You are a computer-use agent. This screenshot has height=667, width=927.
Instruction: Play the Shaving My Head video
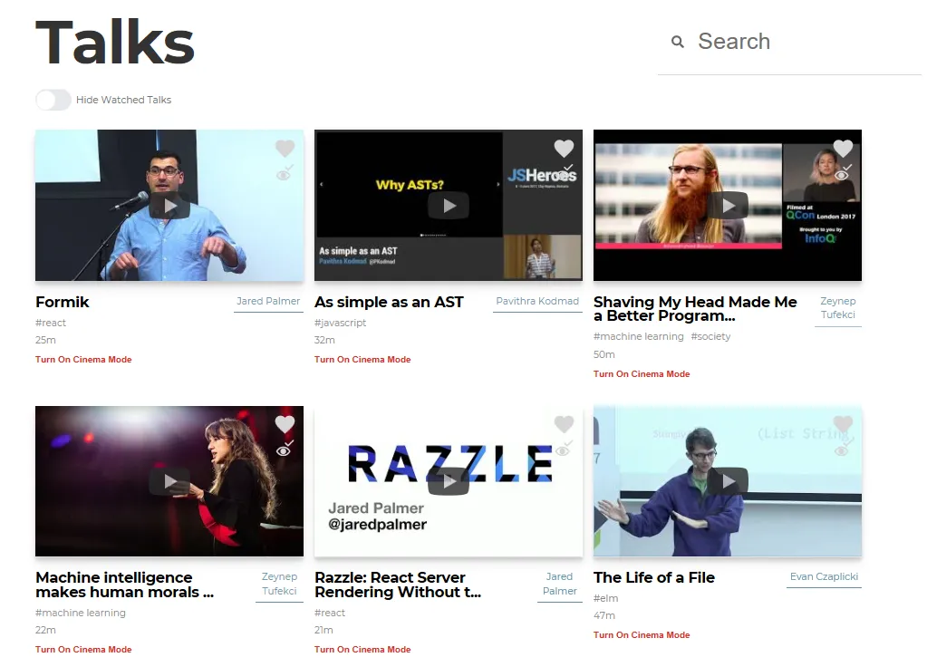[728, 205]
